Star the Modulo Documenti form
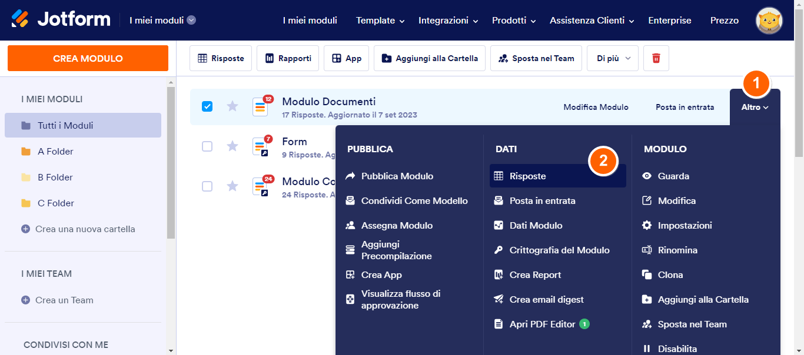The width and height of the screenshot is (804, 355). 232,106
